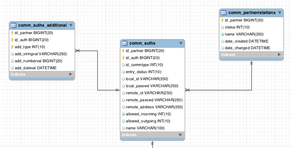This screenshot has height=148, width=292.
Task: Click key icon of id_partner in comm_partnerrelations
Action: coord(222,20)
